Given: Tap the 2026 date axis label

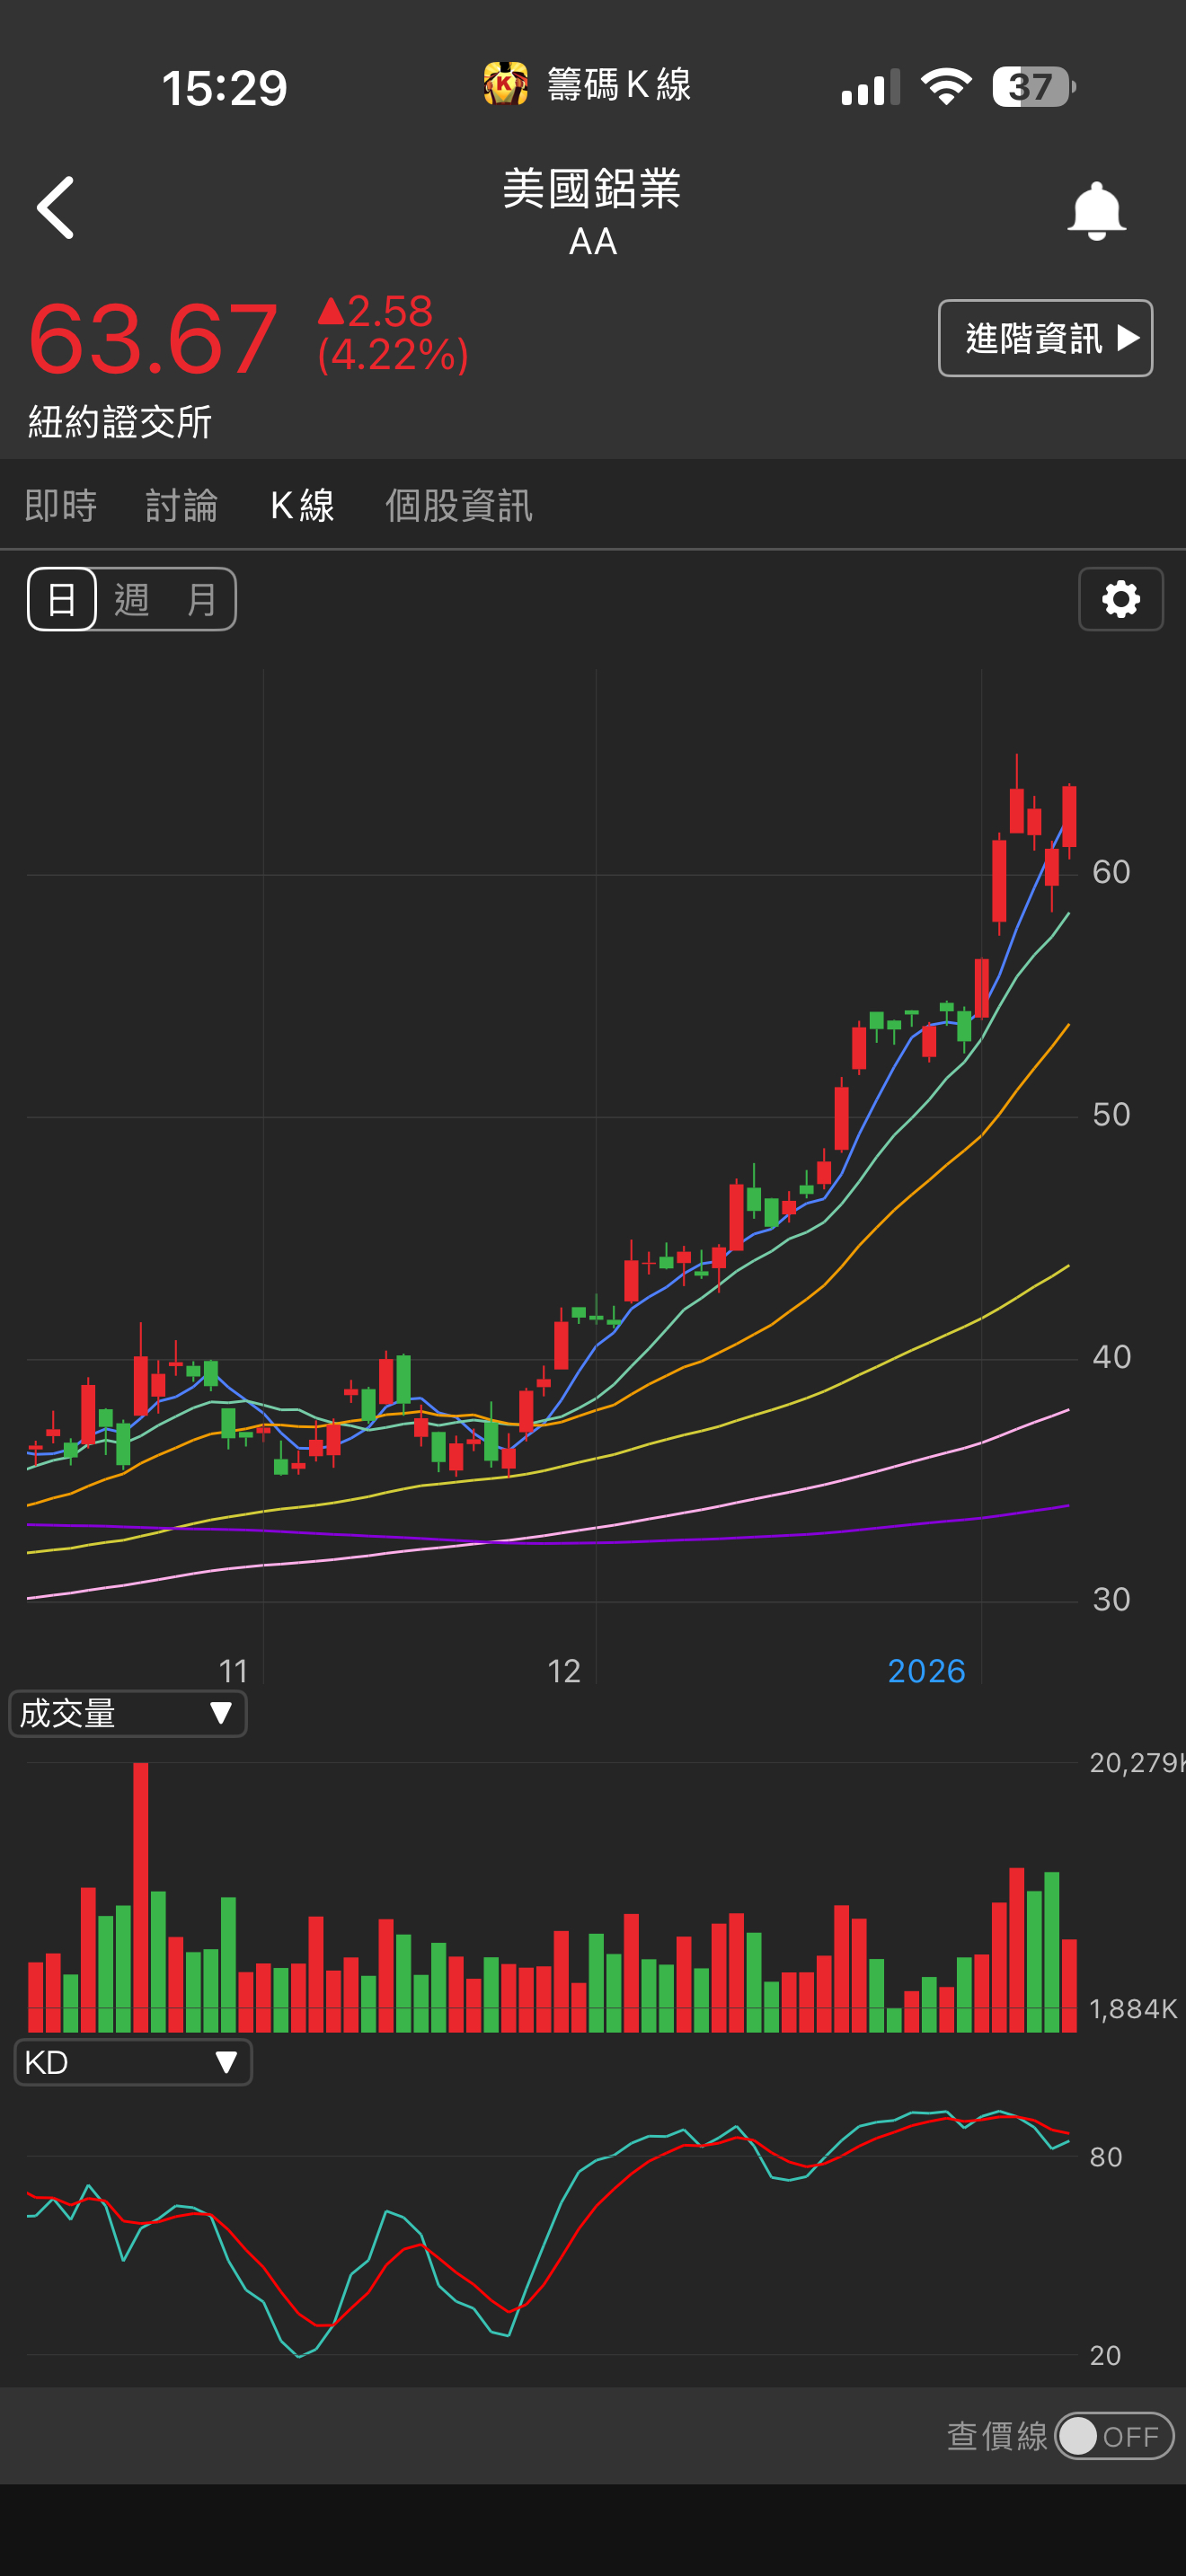Looking at the screenshot, I should (926, 1671).
